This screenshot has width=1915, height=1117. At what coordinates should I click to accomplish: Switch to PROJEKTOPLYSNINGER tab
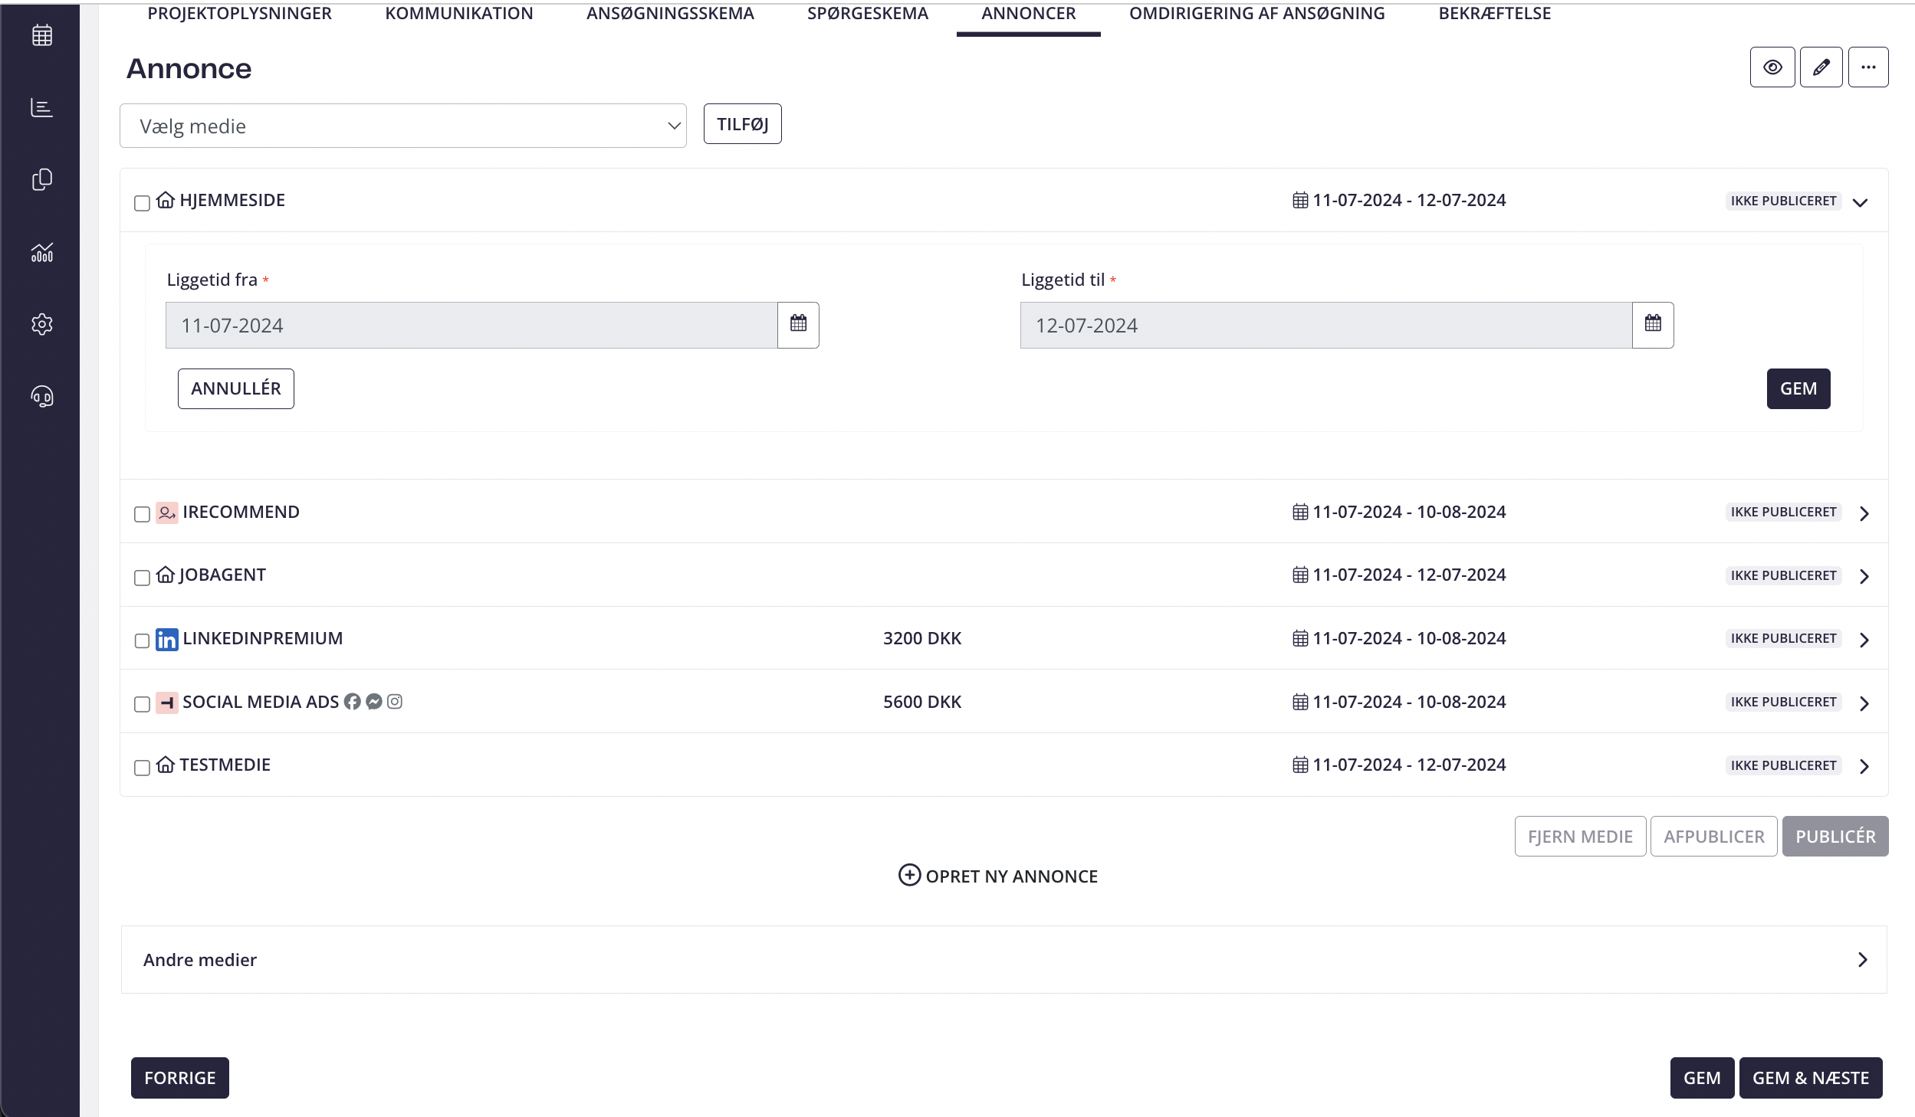pyautogui.click(x=239, y=14)
